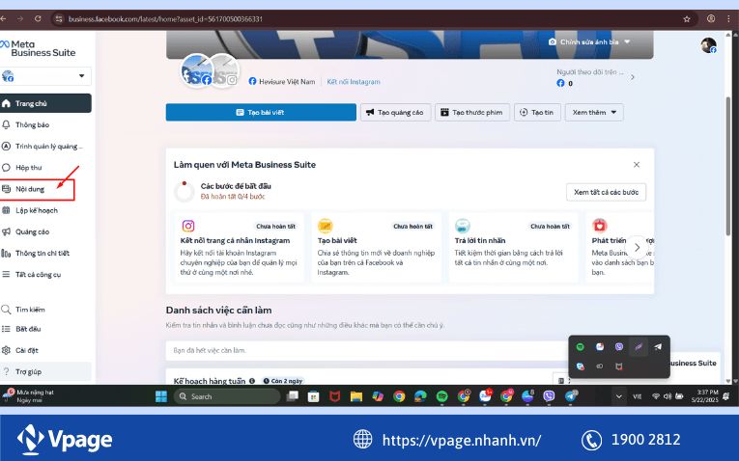Viewport: 739px width, 461px height.
Task: Click Xem tất cả các bước button
Action: pos(606,192)
